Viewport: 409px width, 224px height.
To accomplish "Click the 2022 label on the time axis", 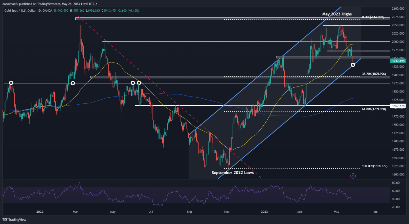I will [x=40, y=212].
